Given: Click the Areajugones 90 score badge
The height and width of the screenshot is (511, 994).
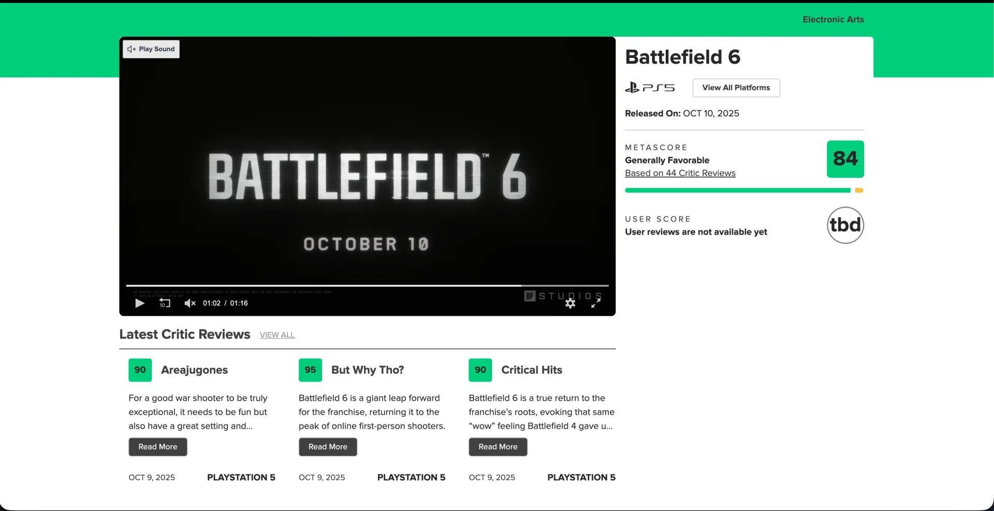Looking at the screenshot, I should pyautogui.click(x=140, y=370).
